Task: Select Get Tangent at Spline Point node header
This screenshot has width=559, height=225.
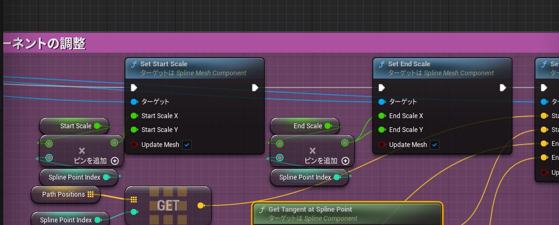Action: [347, 214]
